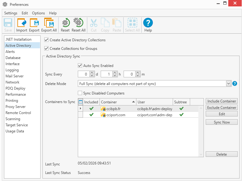Click the Export All toolbar icon
Screen dimensions: 242x181
click(x=49, y=23)
